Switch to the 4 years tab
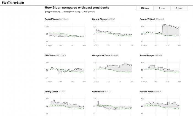Screen dimensions: 193x116 tap(162, 8)
